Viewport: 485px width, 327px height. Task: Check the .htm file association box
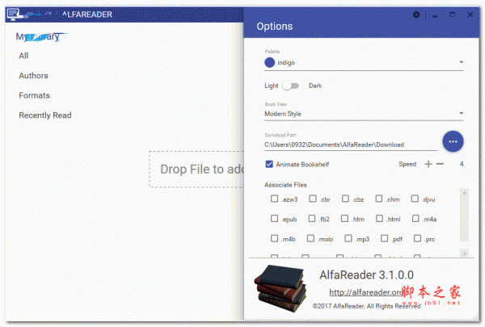tap(344, 219)
